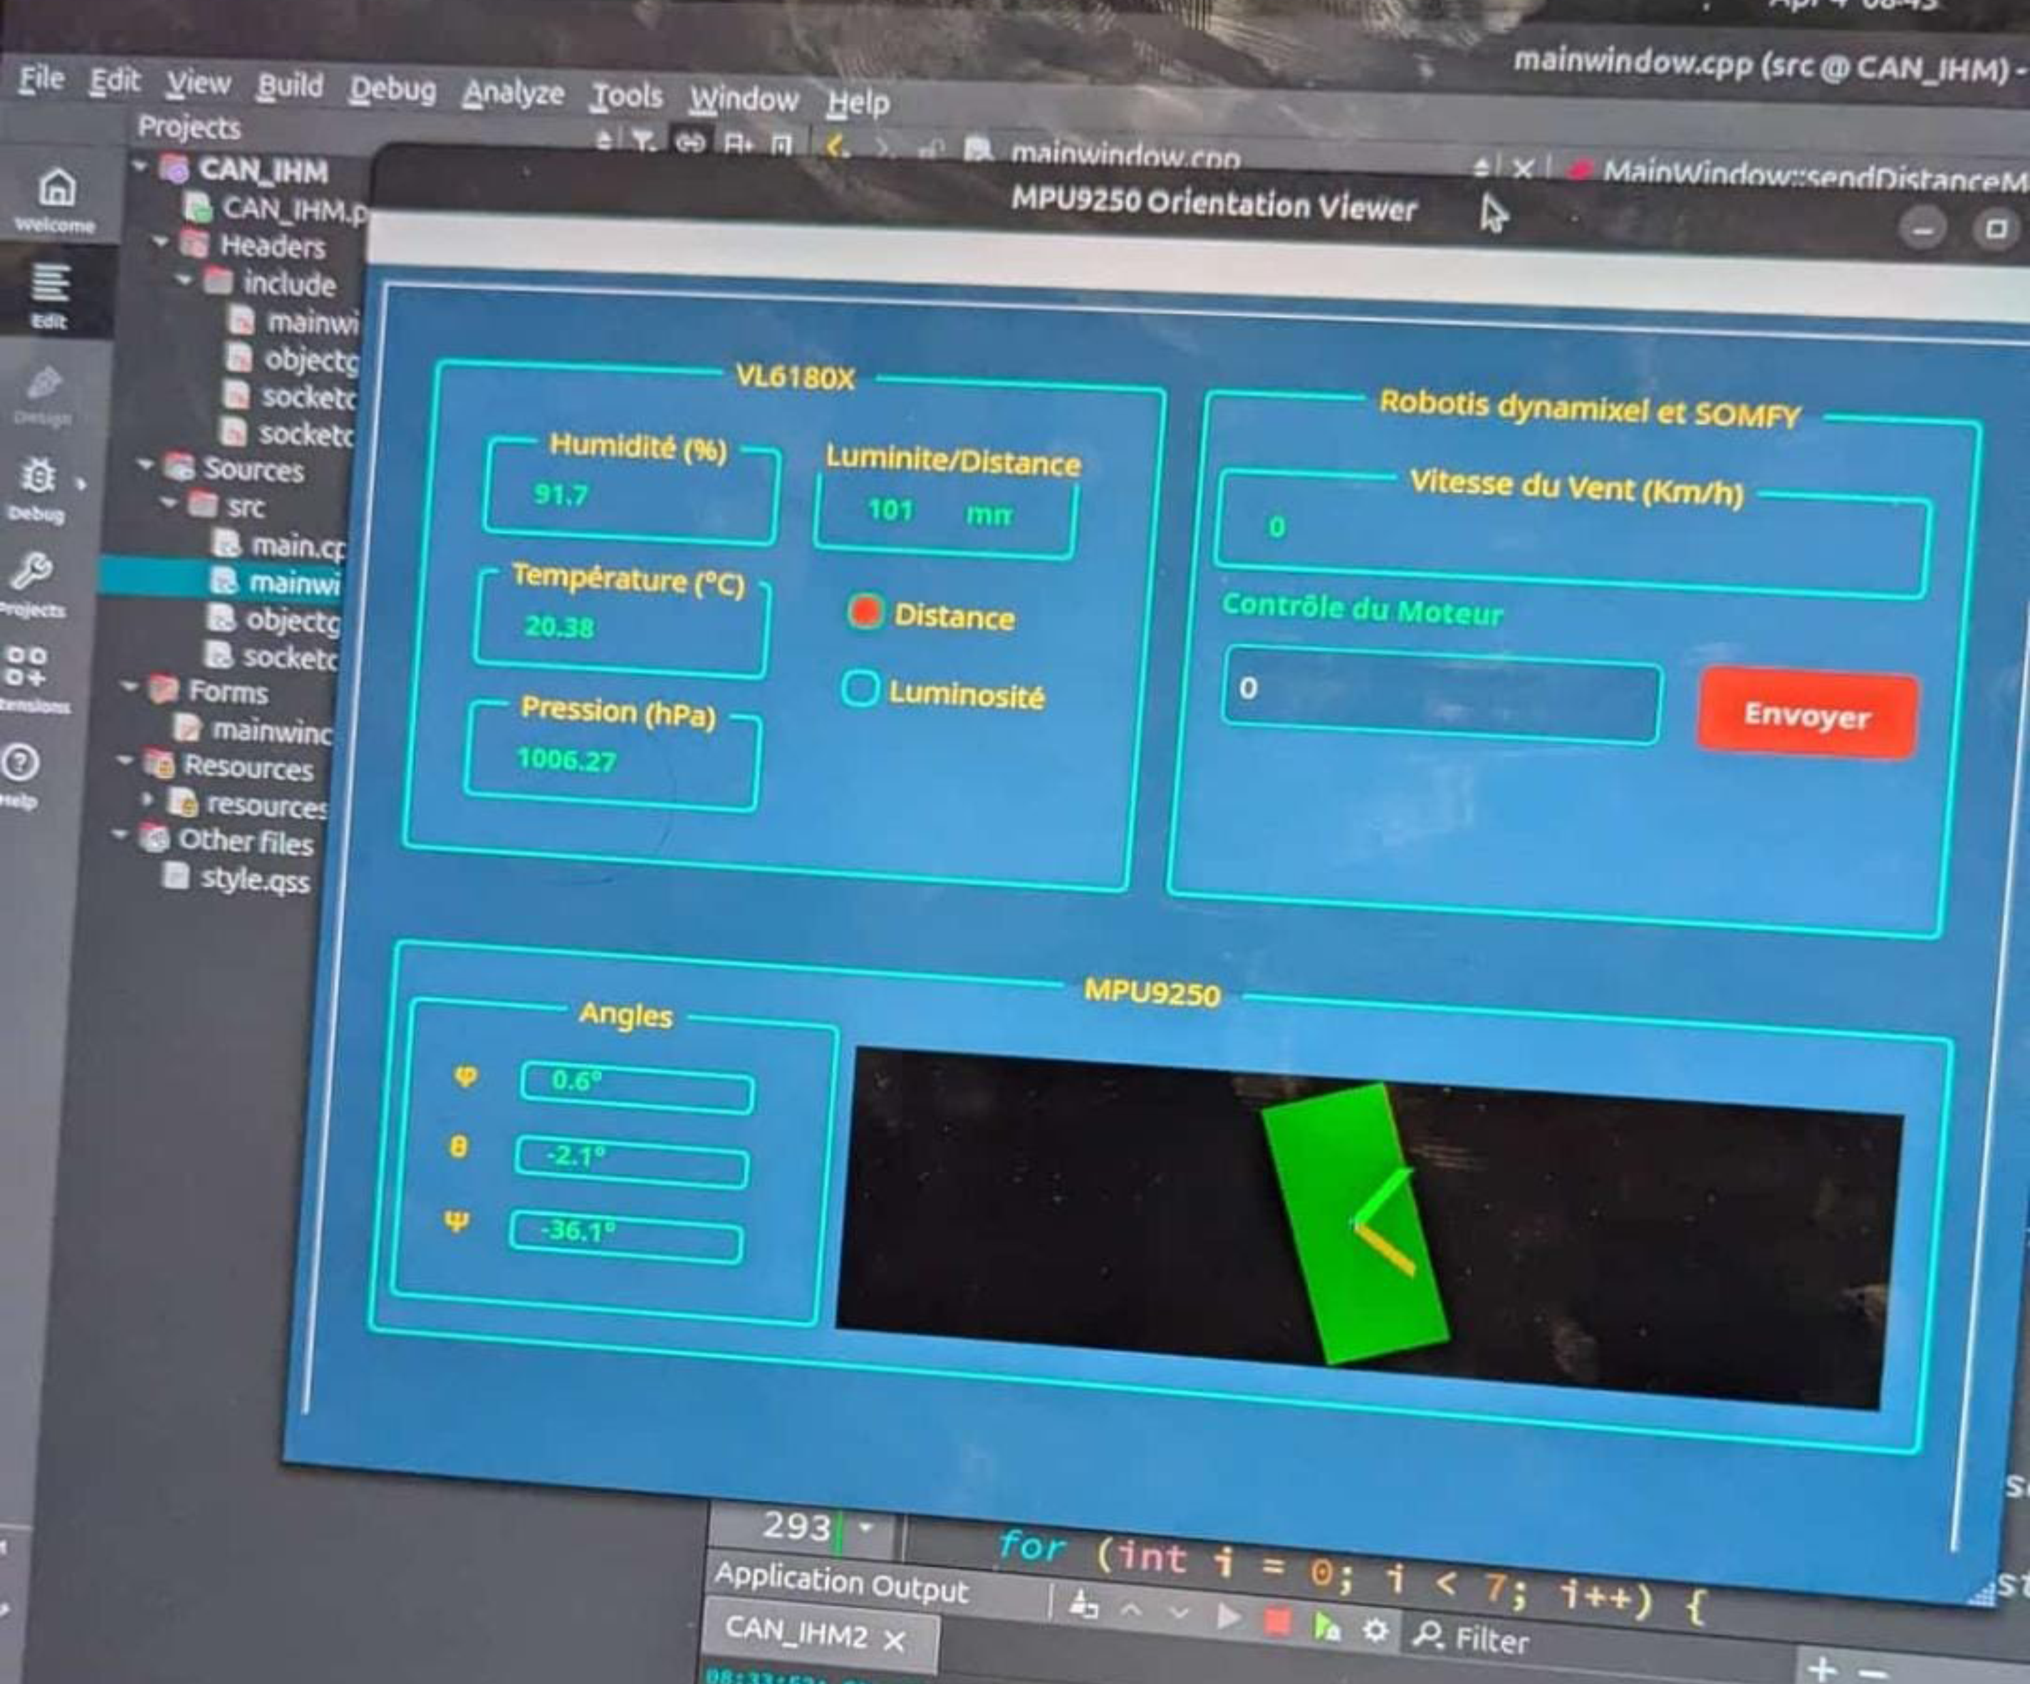The width and height of the screenshot is (2030, 1684).
Task: Open the File menu
Action: tap(41, 78)
